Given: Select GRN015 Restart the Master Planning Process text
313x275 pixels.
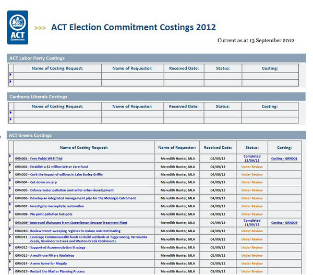Looking at the screenshot, I should click(x=50, y=271).
